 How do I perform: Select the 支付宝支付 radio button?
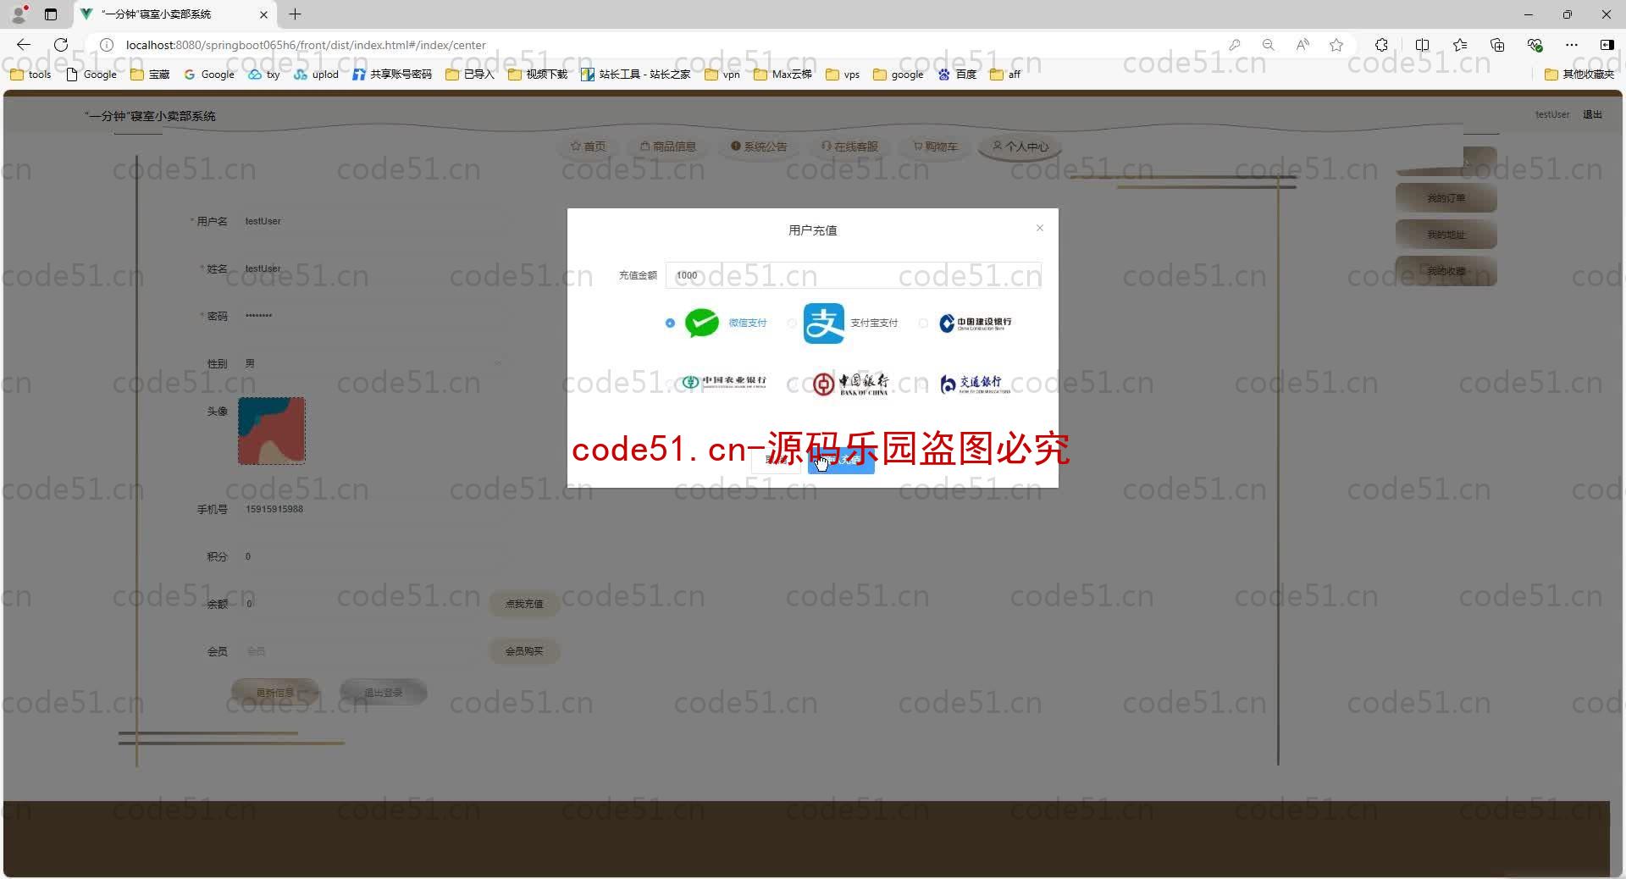792,323
